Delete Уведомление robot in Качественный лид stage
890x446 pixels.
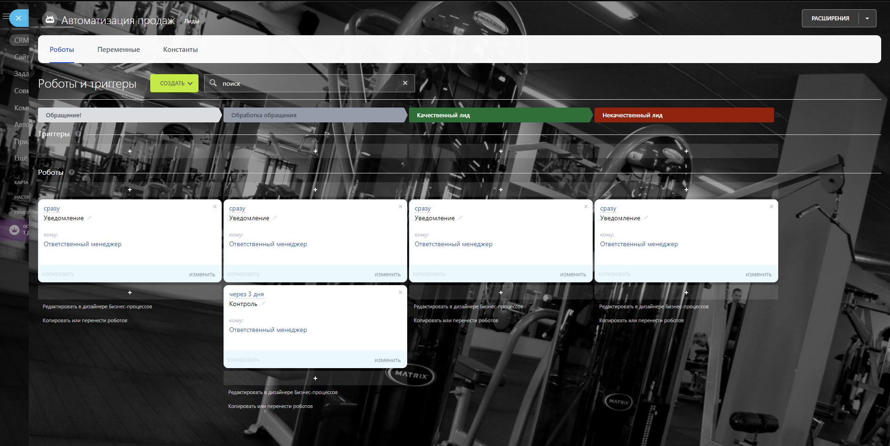(x=586, y=207)
